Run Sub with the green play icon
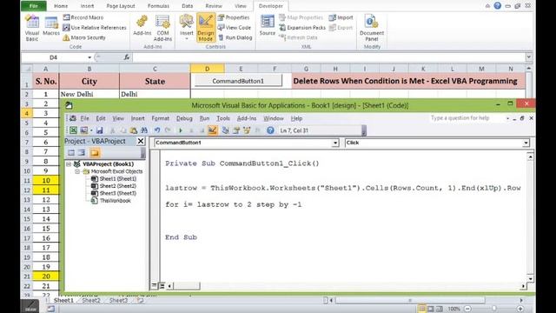556x313 pixels. coord(181,130)
